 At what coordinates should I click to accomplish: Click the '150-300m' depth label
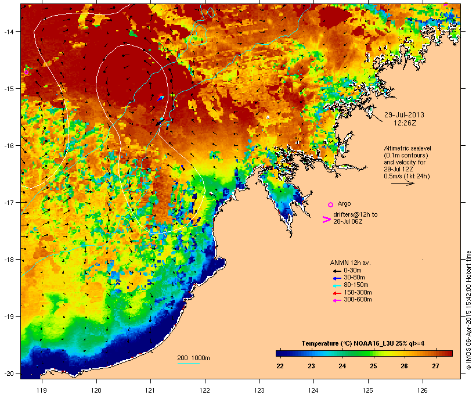tap(358, 293)
